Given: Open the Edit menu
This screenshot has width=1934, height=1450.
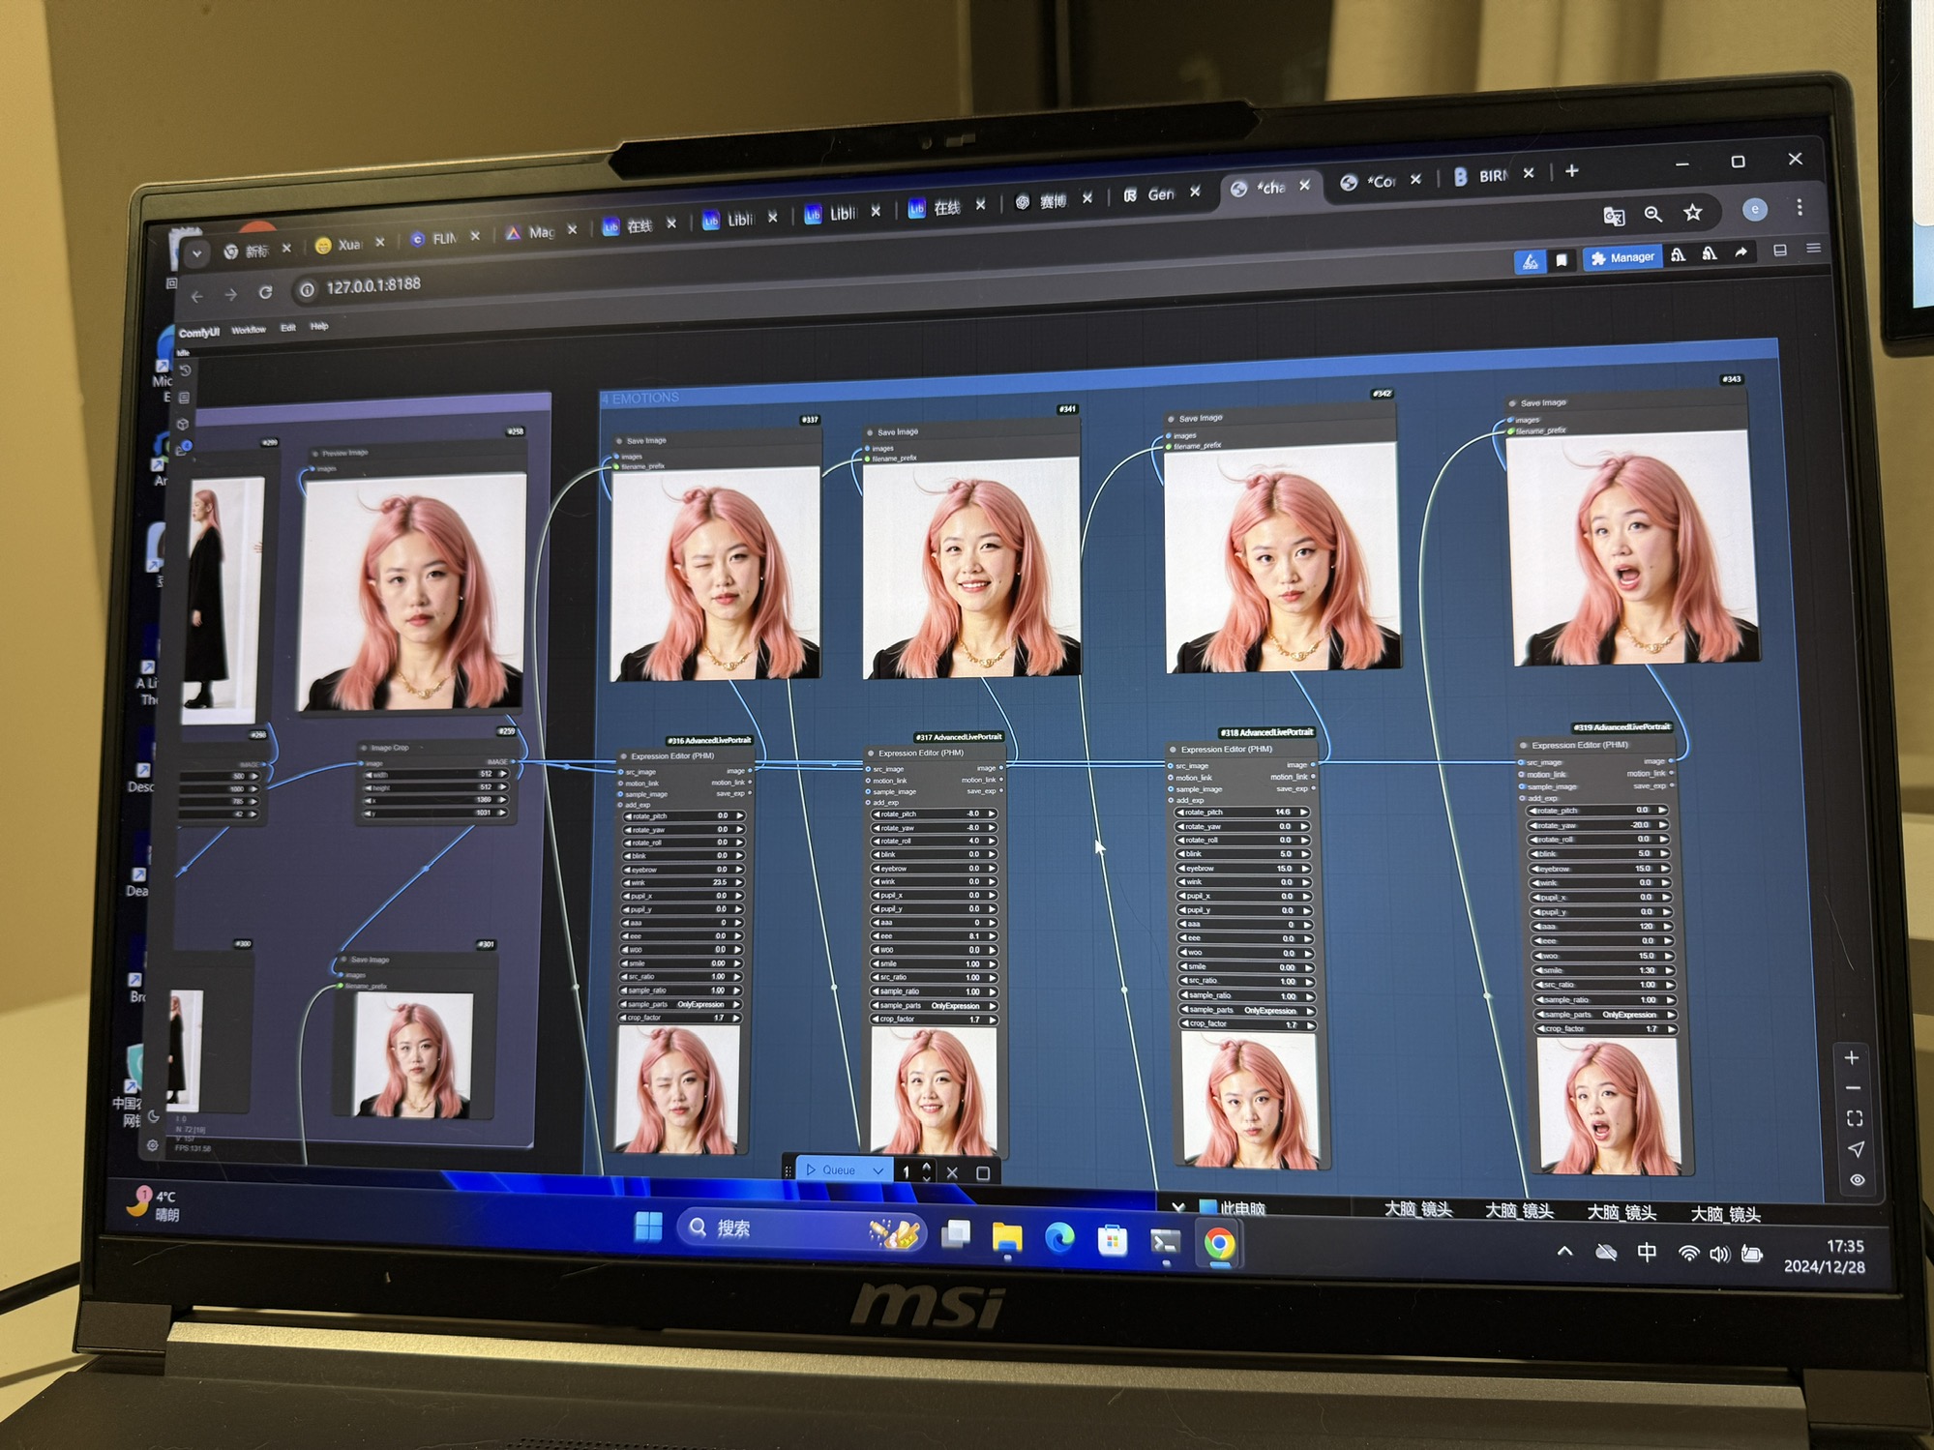Looking at the screenshot, I should (x=287, y=328).
